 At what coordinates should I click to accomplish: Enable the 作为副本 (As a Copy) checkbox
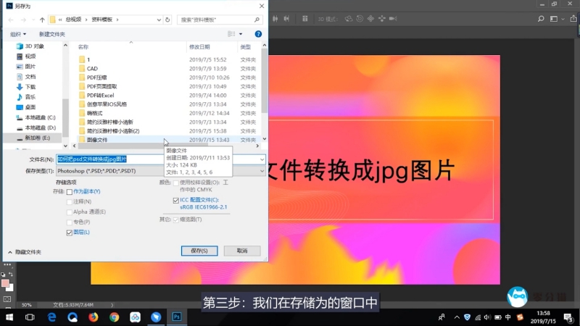tap(70, 192)
